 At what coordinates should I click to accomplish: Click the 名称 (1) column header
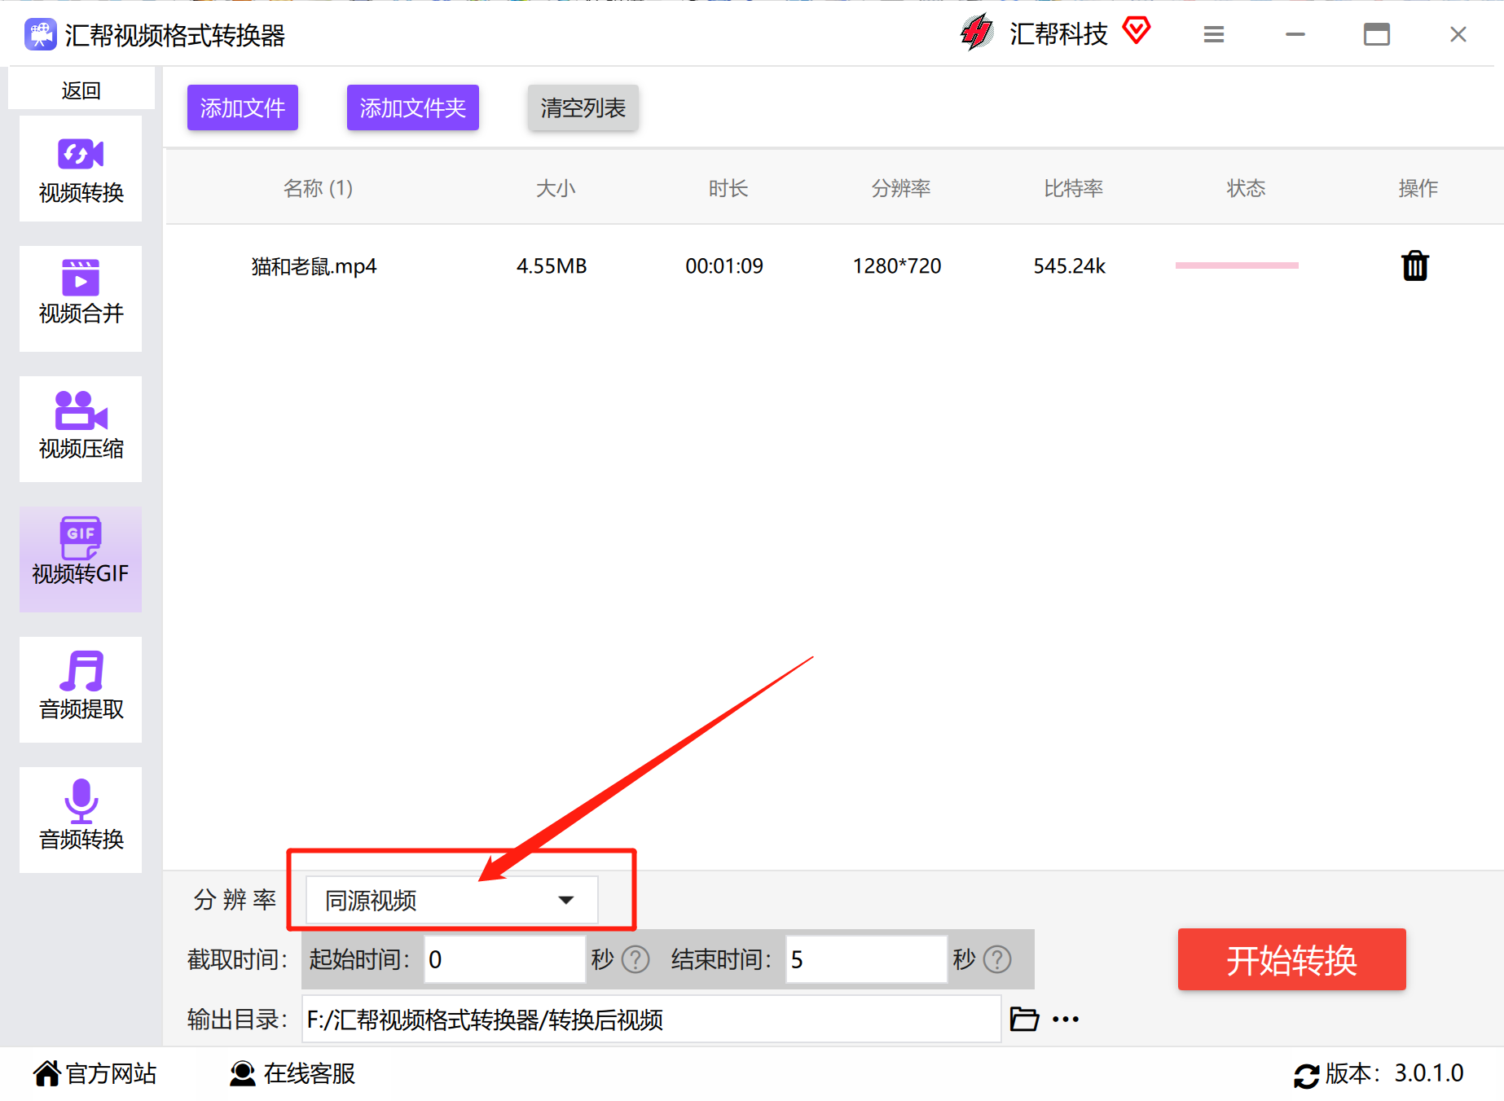click(x=318, y=188)
